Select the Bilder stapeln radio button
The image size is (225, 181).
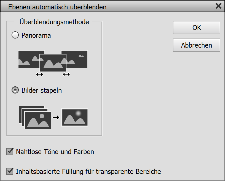pyautogui.click(x=15, y=90)
